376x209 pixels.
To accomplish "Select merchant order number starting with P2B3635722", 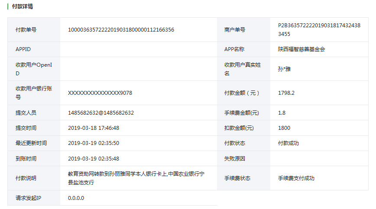I will [319, 30].
